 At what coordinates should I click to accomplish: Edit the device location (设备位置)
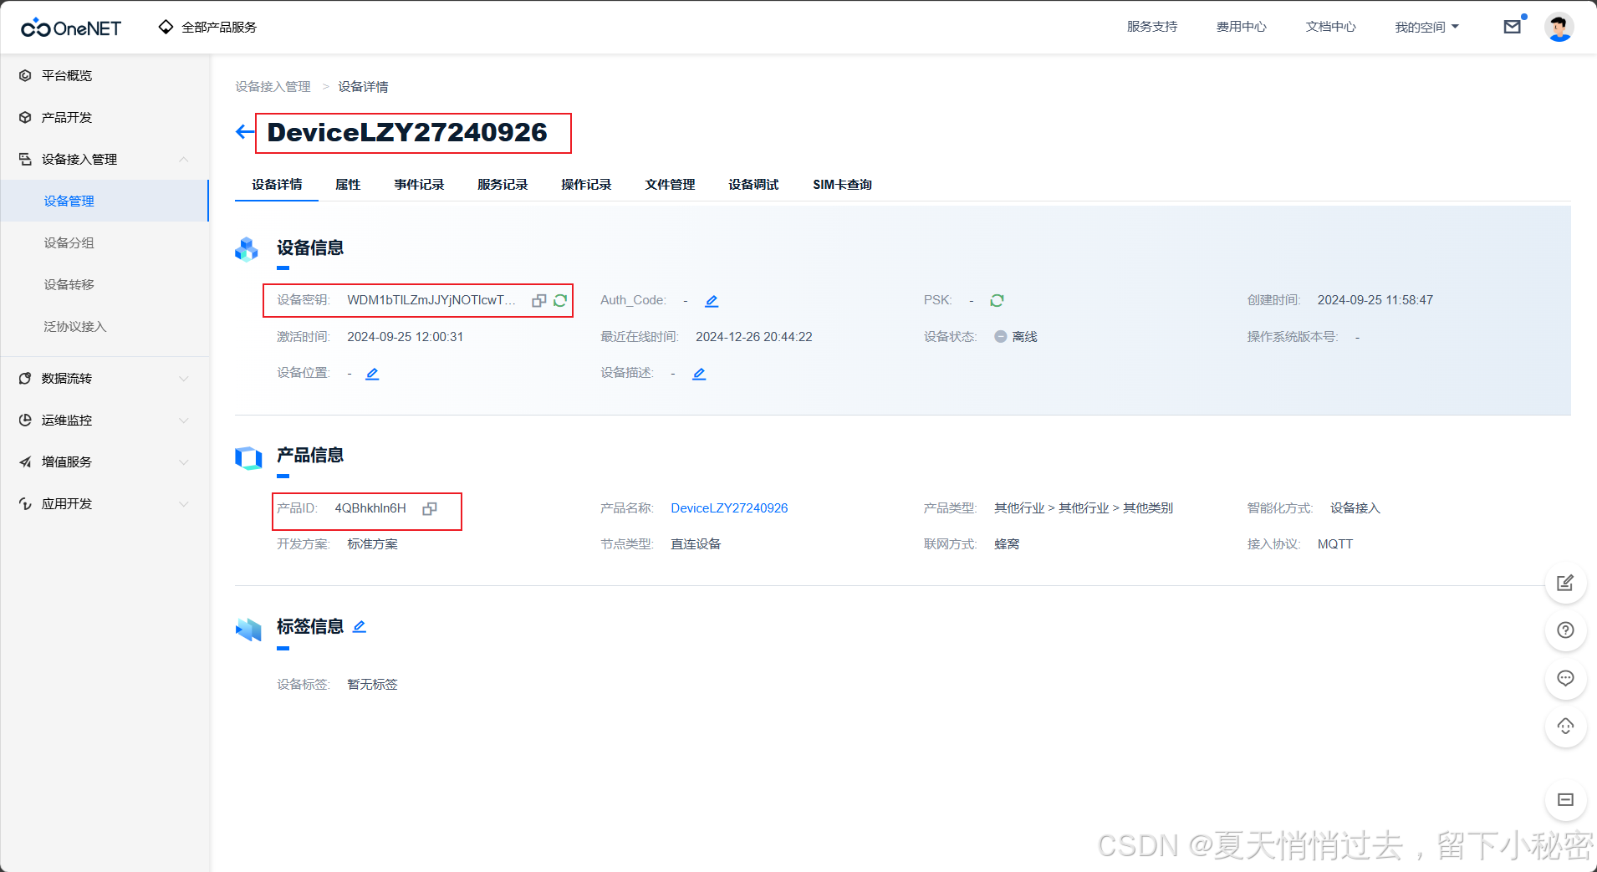[x=372, y=374]
